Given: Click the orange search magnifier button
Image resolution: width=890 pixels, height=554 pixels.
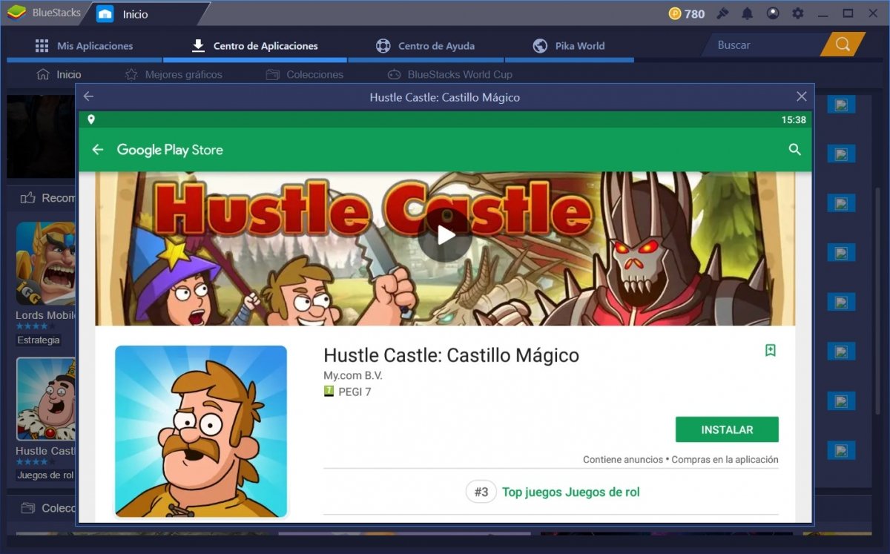Looking at the screenshot, I should [x=843, y=44].
